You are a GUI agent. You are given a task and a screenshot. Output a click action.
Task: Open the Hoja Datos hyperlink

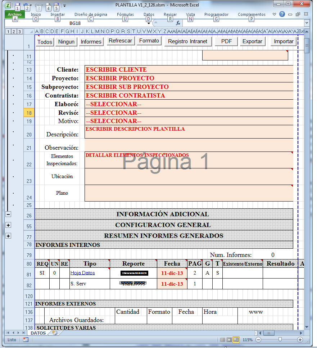tap(82, 273)
